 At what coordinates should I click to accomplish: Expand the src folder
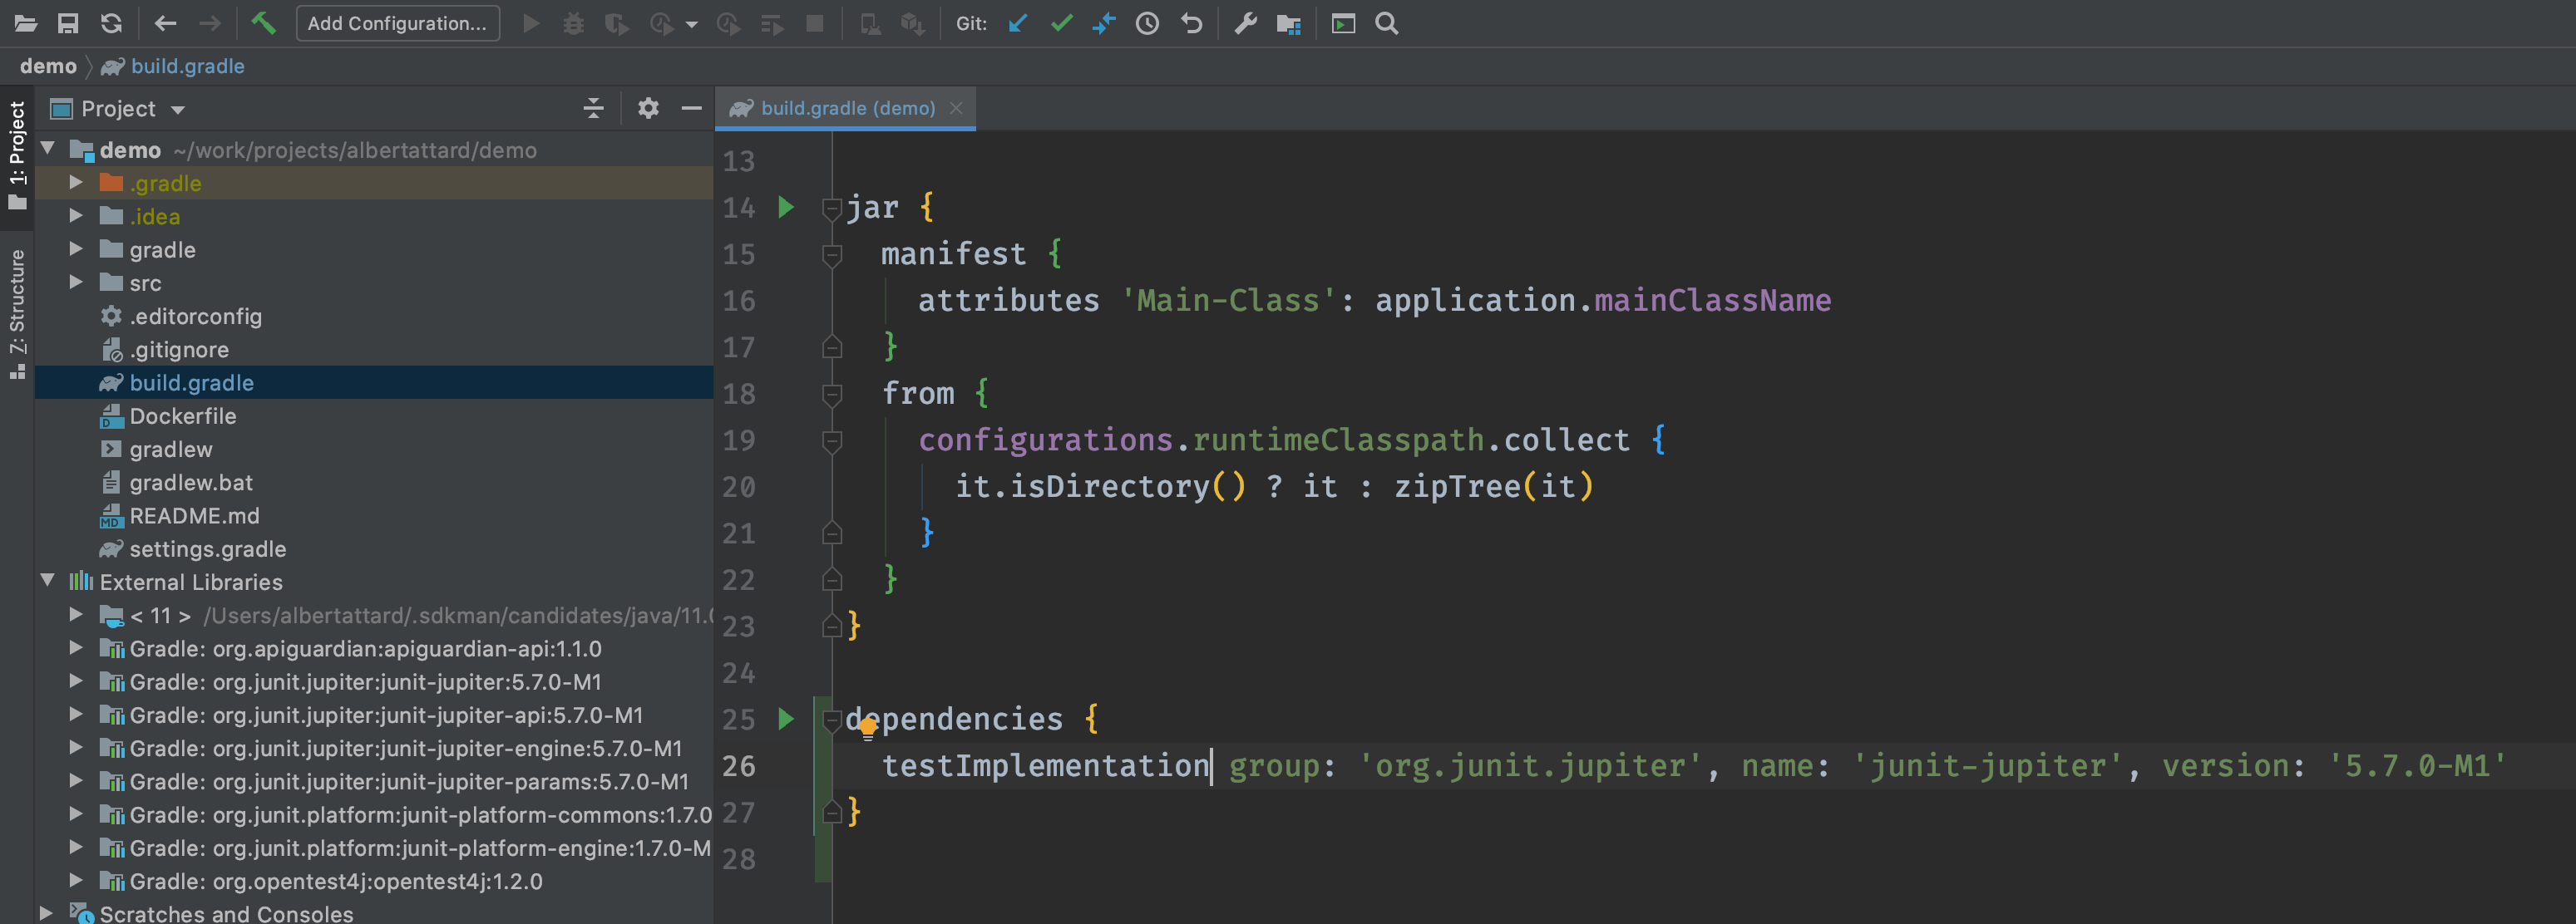point(76,283)
